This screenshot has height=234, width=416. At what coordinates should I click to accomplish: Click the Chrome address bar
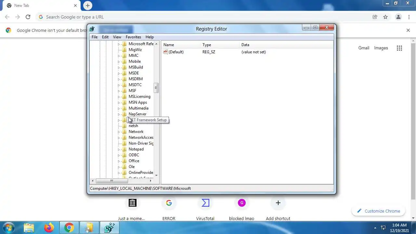tap(203, 17)
